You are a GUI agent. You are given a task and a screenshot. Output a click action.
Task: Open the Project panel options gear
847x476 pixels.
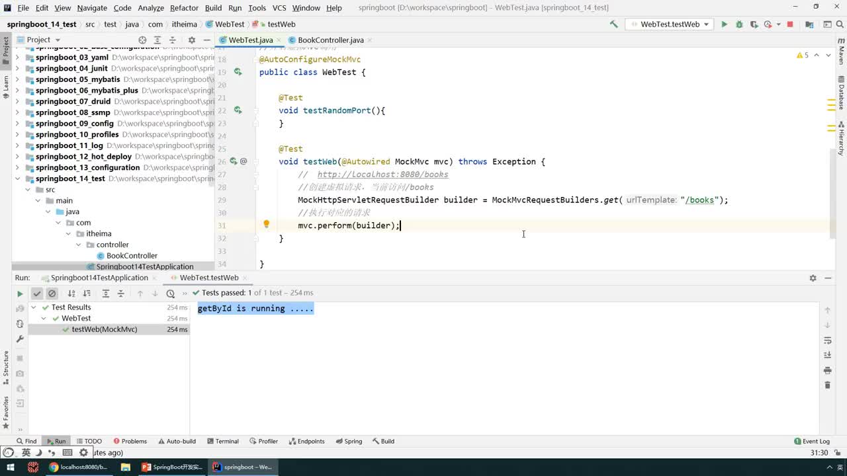192,40
